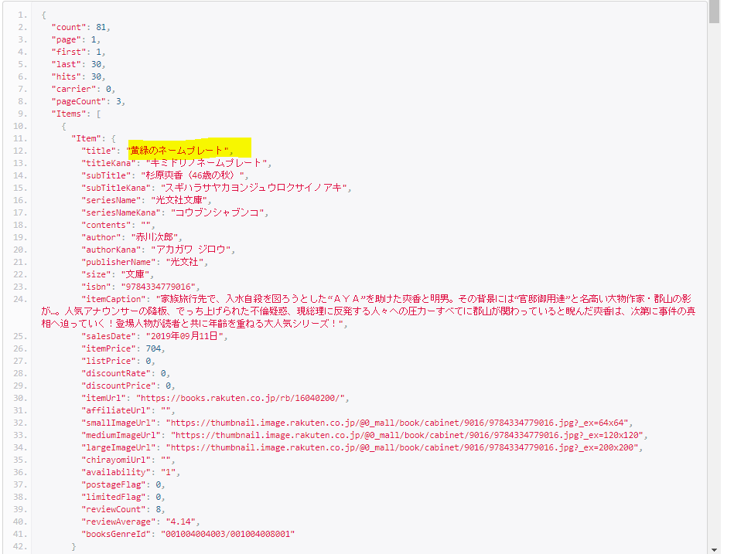Click the titleKana value キミドリノネームプレート

coord(207,163)
